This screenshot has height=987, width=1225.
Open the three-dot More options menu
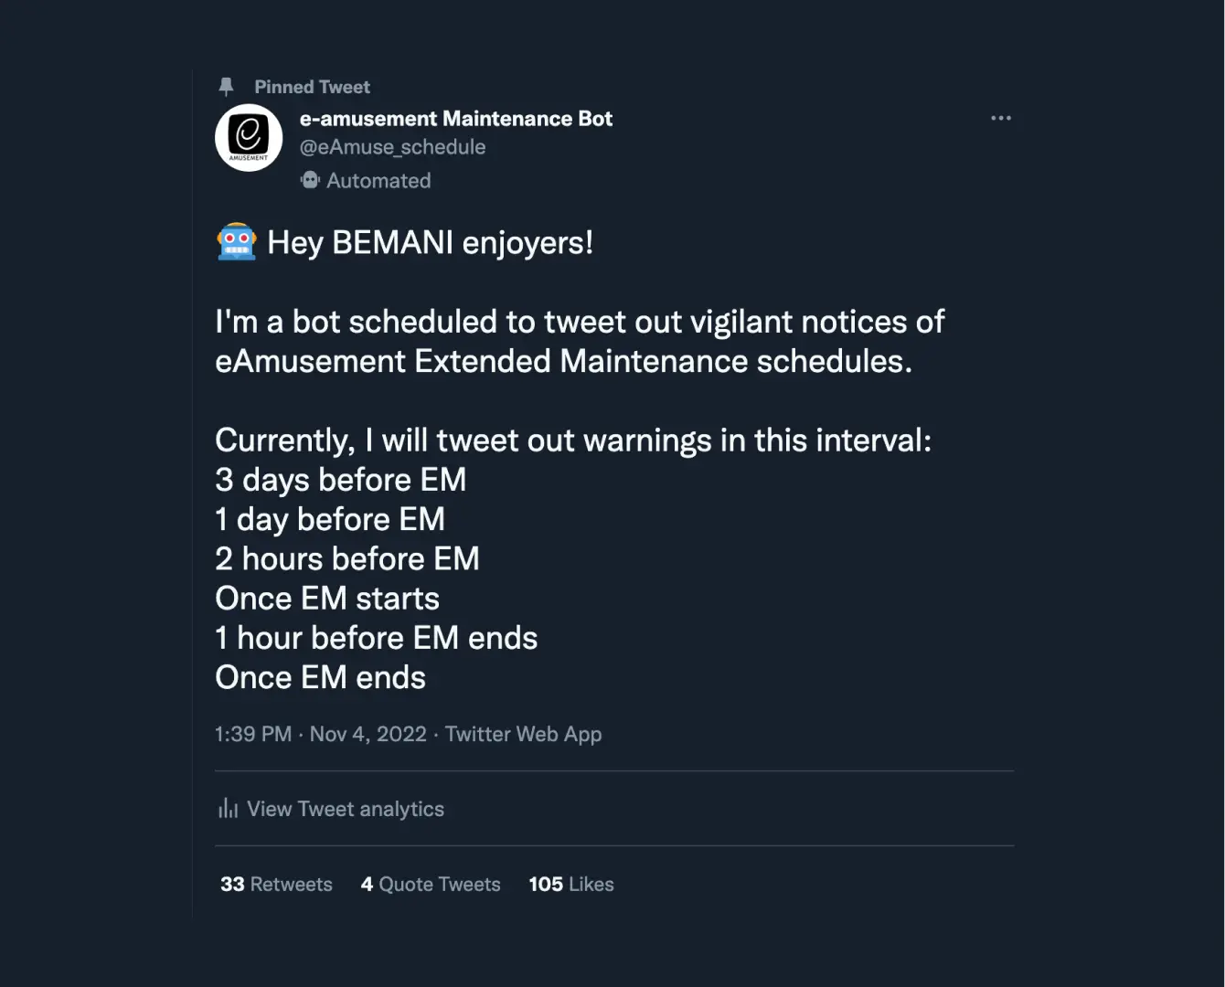tap(1001, 118)
